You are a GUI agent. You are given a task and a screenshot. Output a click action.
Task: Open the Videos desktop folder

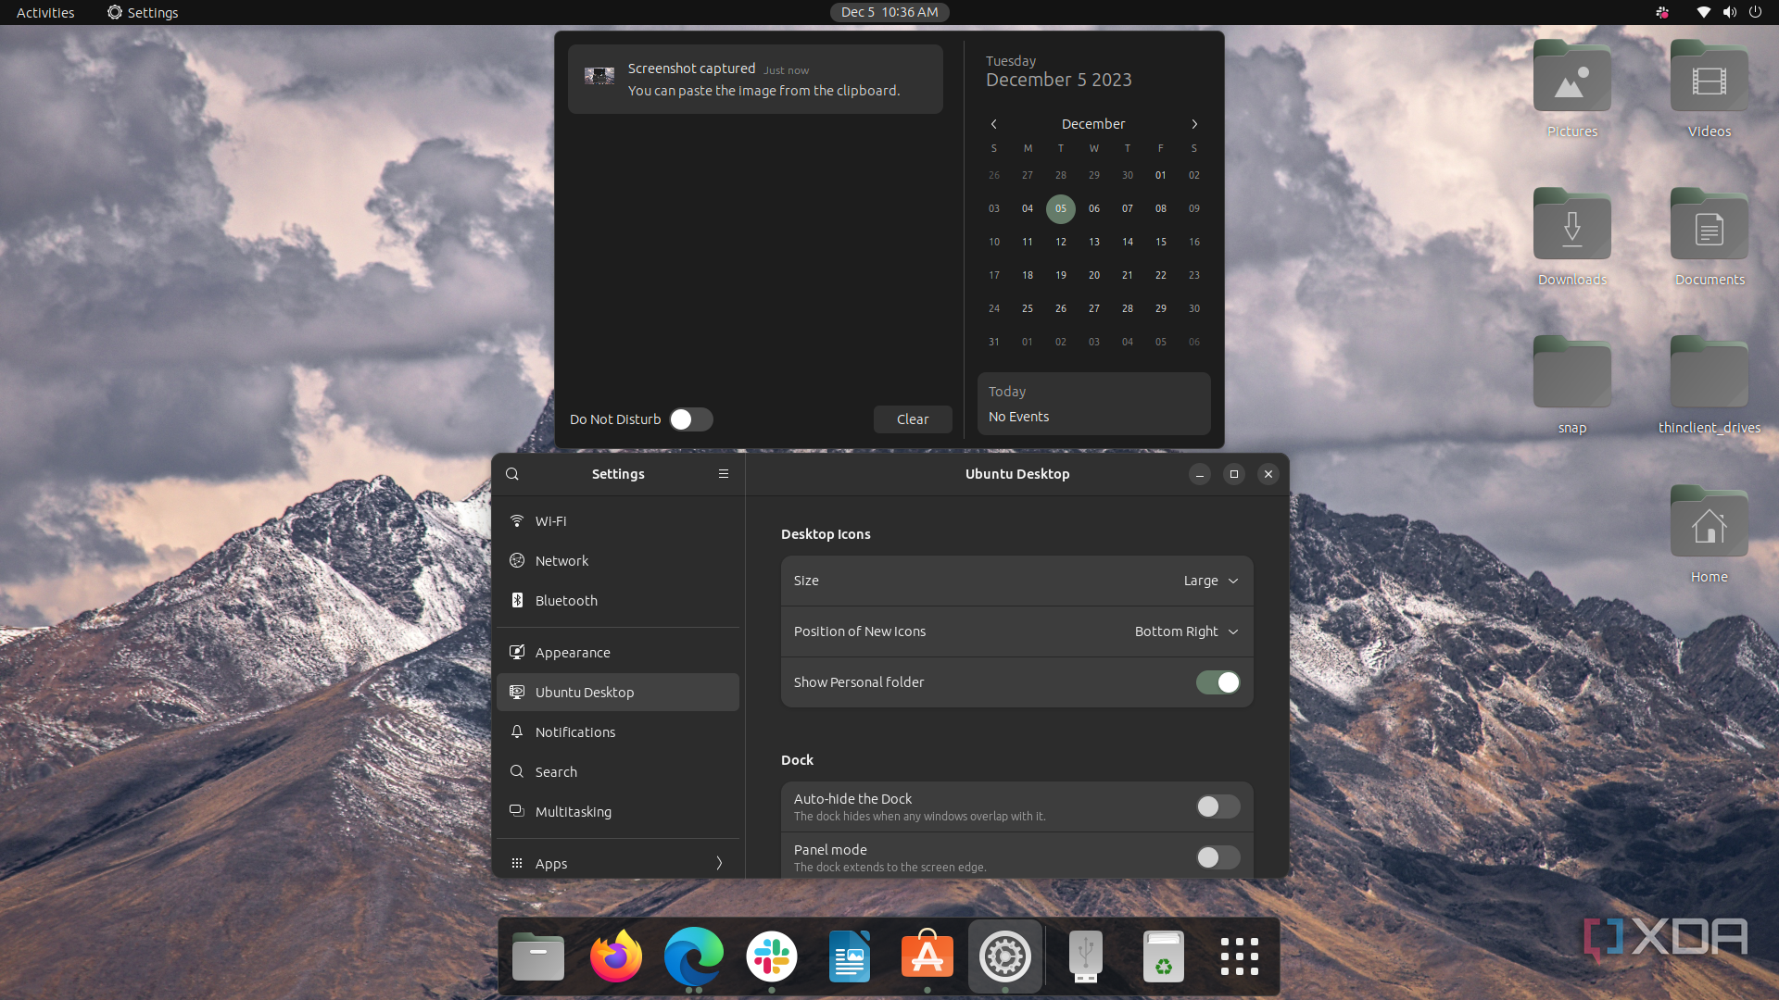point(1710,89)
